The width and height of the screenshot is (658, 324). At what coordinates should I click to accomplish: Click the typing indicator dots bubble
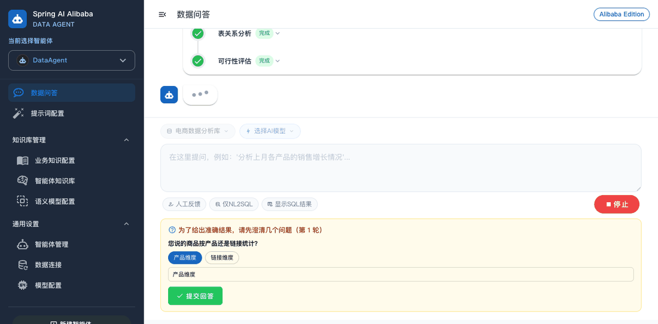point(200,95)
